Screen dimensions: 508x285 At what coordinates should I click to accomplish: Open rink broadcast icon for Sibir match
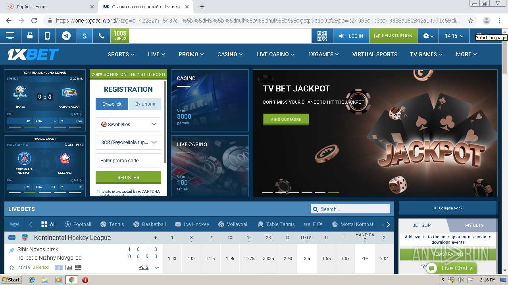point(59,268)
